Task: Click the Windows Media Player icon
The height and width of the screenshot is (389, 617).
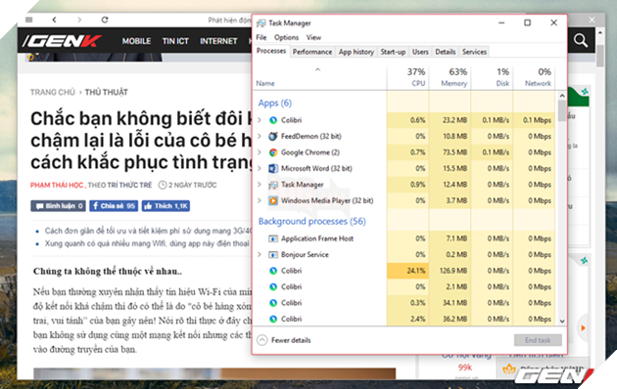Action: click(x=273, y=200)
